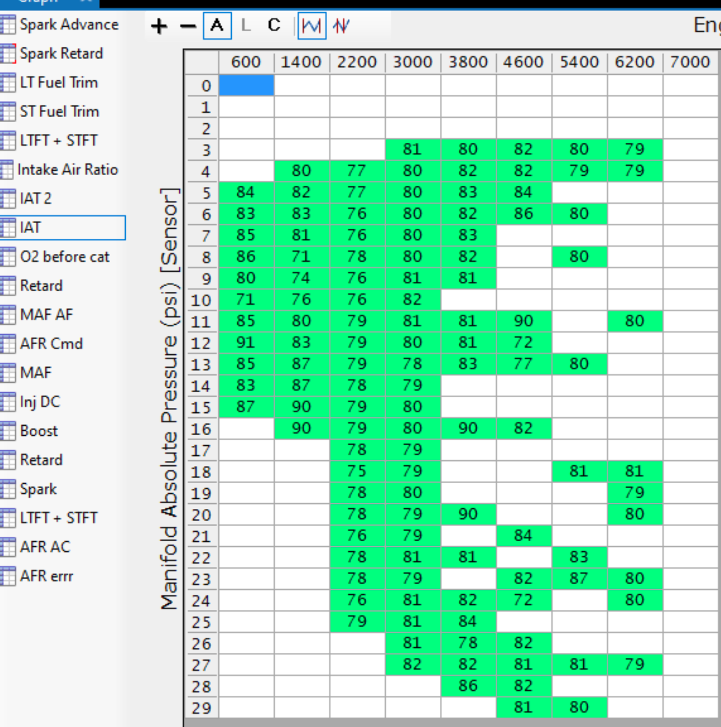Click the 72 cell in row 24, 4600 column
This screenshot has height=727, width=721.
pyautogui.click(x=524, y=600)
